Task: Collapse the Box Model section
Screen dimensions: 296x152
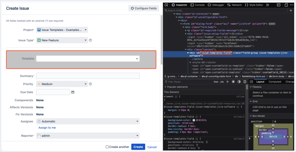Action: point(251,116)
